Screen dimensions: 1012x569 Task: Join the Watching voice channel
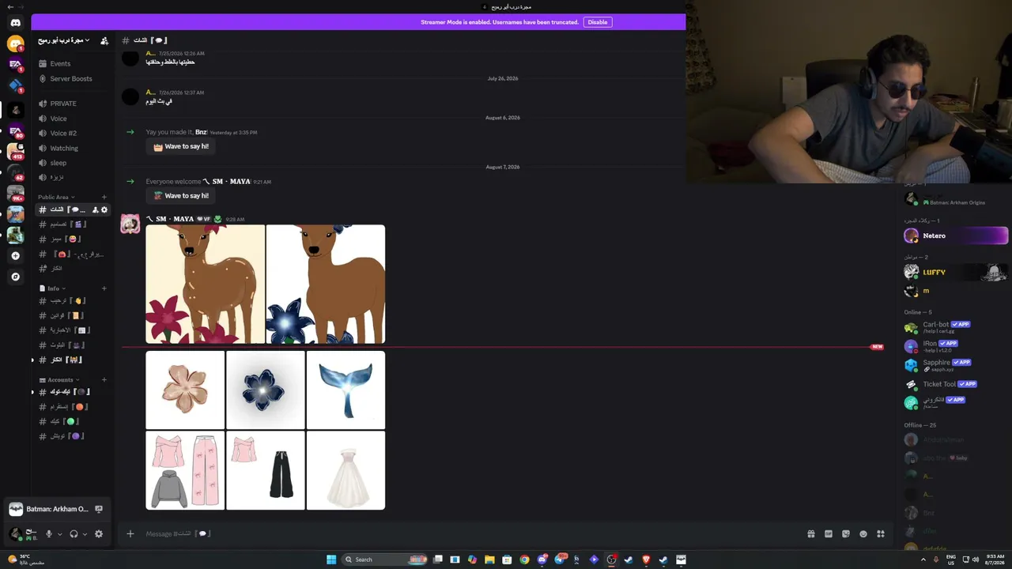point(74,148)
